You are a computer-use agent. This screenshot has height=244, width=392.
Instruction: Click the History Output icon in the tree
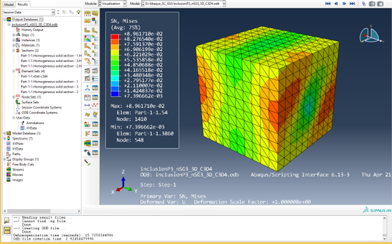(x=18, y=30)
